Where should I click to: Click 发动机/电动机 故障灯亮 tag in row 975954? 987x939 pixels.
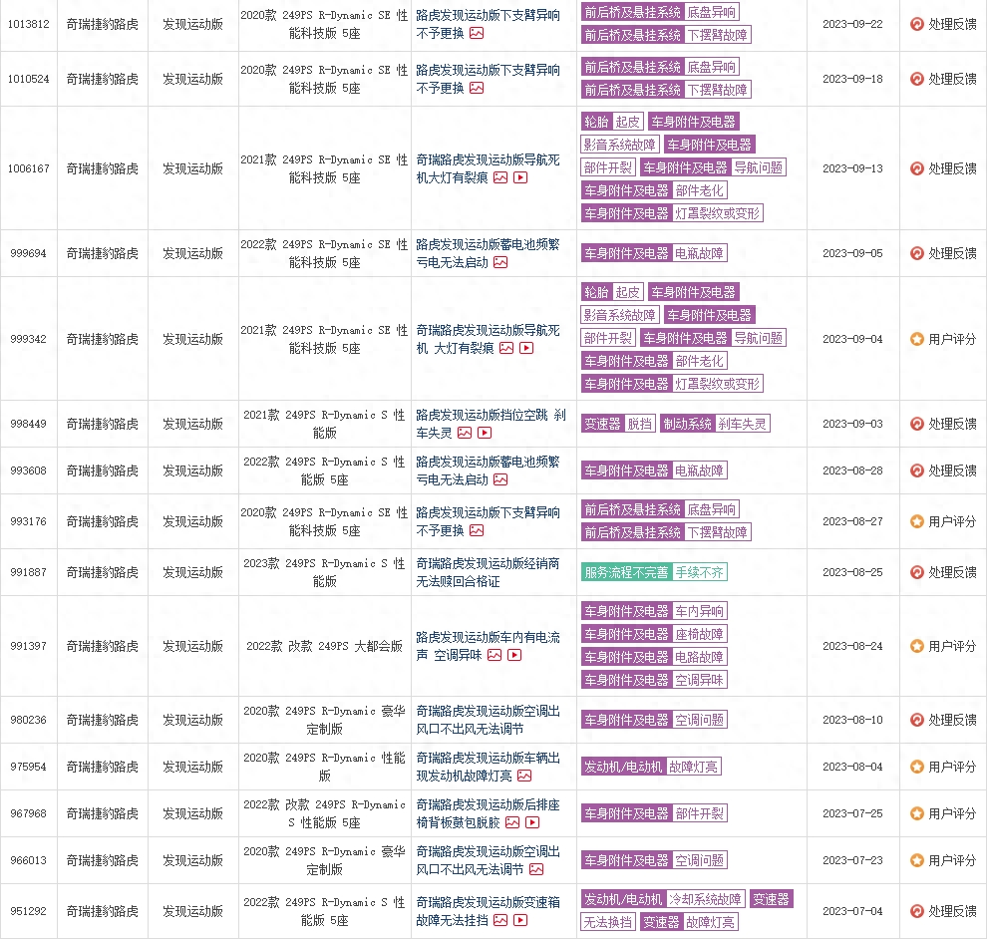click(651, 767)
